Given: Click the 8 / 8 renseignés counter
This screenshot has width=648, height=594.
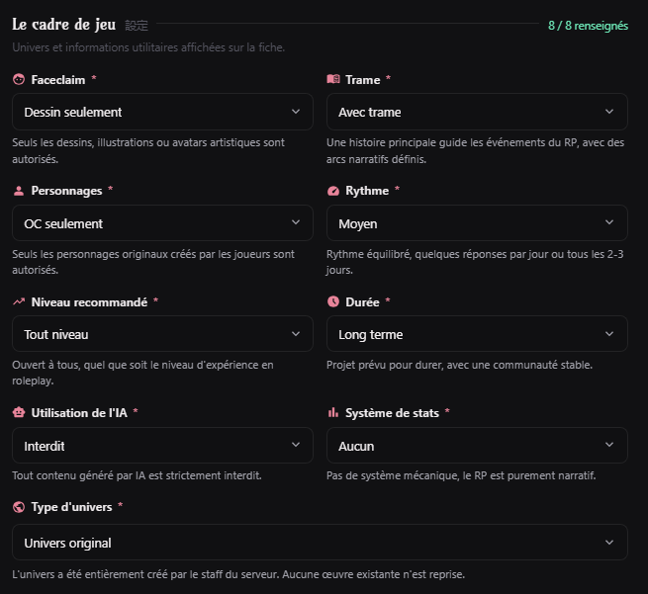Looking at the screenshot, I should tap(588, 26).
